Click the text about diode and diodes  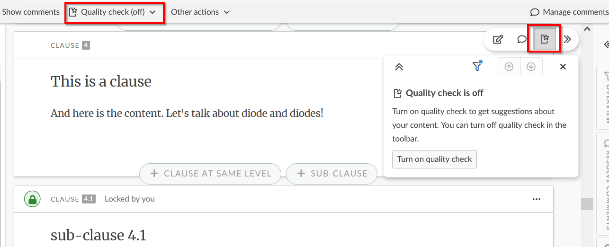click(x=187, y=114)
